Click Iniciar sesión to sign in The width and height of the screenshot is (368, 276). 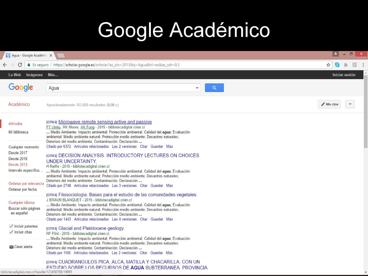click(344, 75)
